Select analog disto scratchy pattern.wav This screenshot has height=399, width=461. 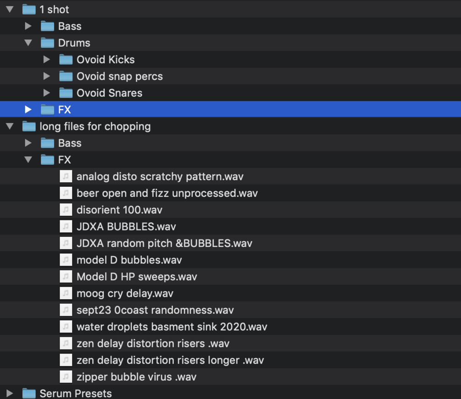click(160, 177)
